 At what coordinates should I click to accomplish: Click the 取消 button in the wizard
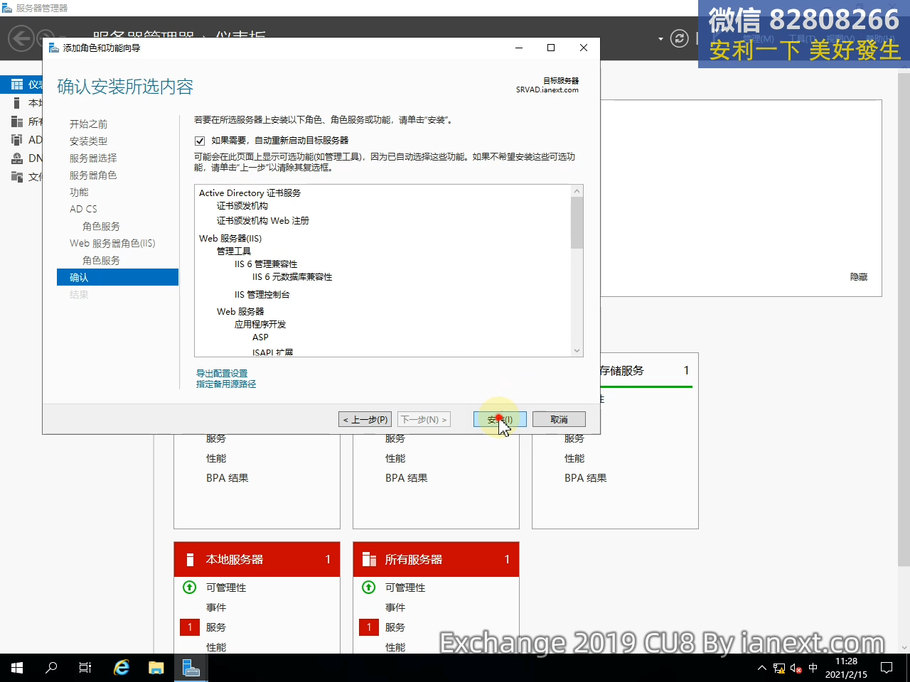tap(559, 419)
